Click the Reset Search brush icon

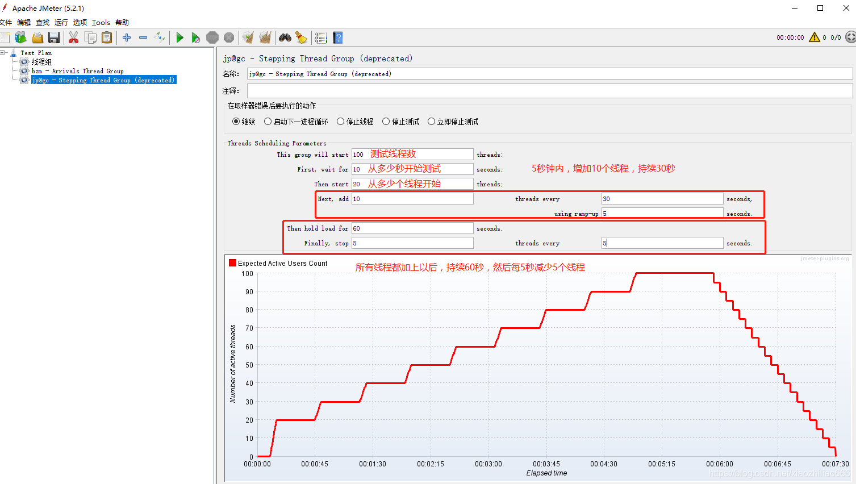point(301,37)
